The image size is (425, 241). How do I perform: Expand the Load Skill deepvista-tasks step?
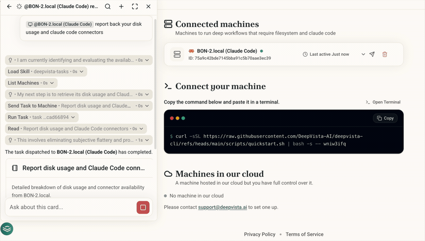(46, 71)
